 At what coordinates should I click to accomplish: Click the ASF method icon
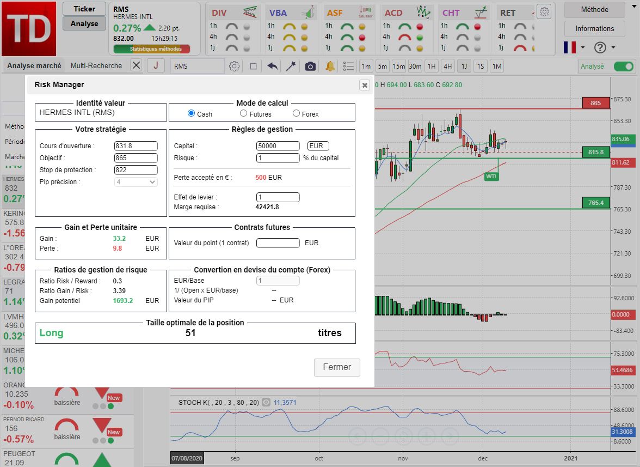(x=366, y=12)
